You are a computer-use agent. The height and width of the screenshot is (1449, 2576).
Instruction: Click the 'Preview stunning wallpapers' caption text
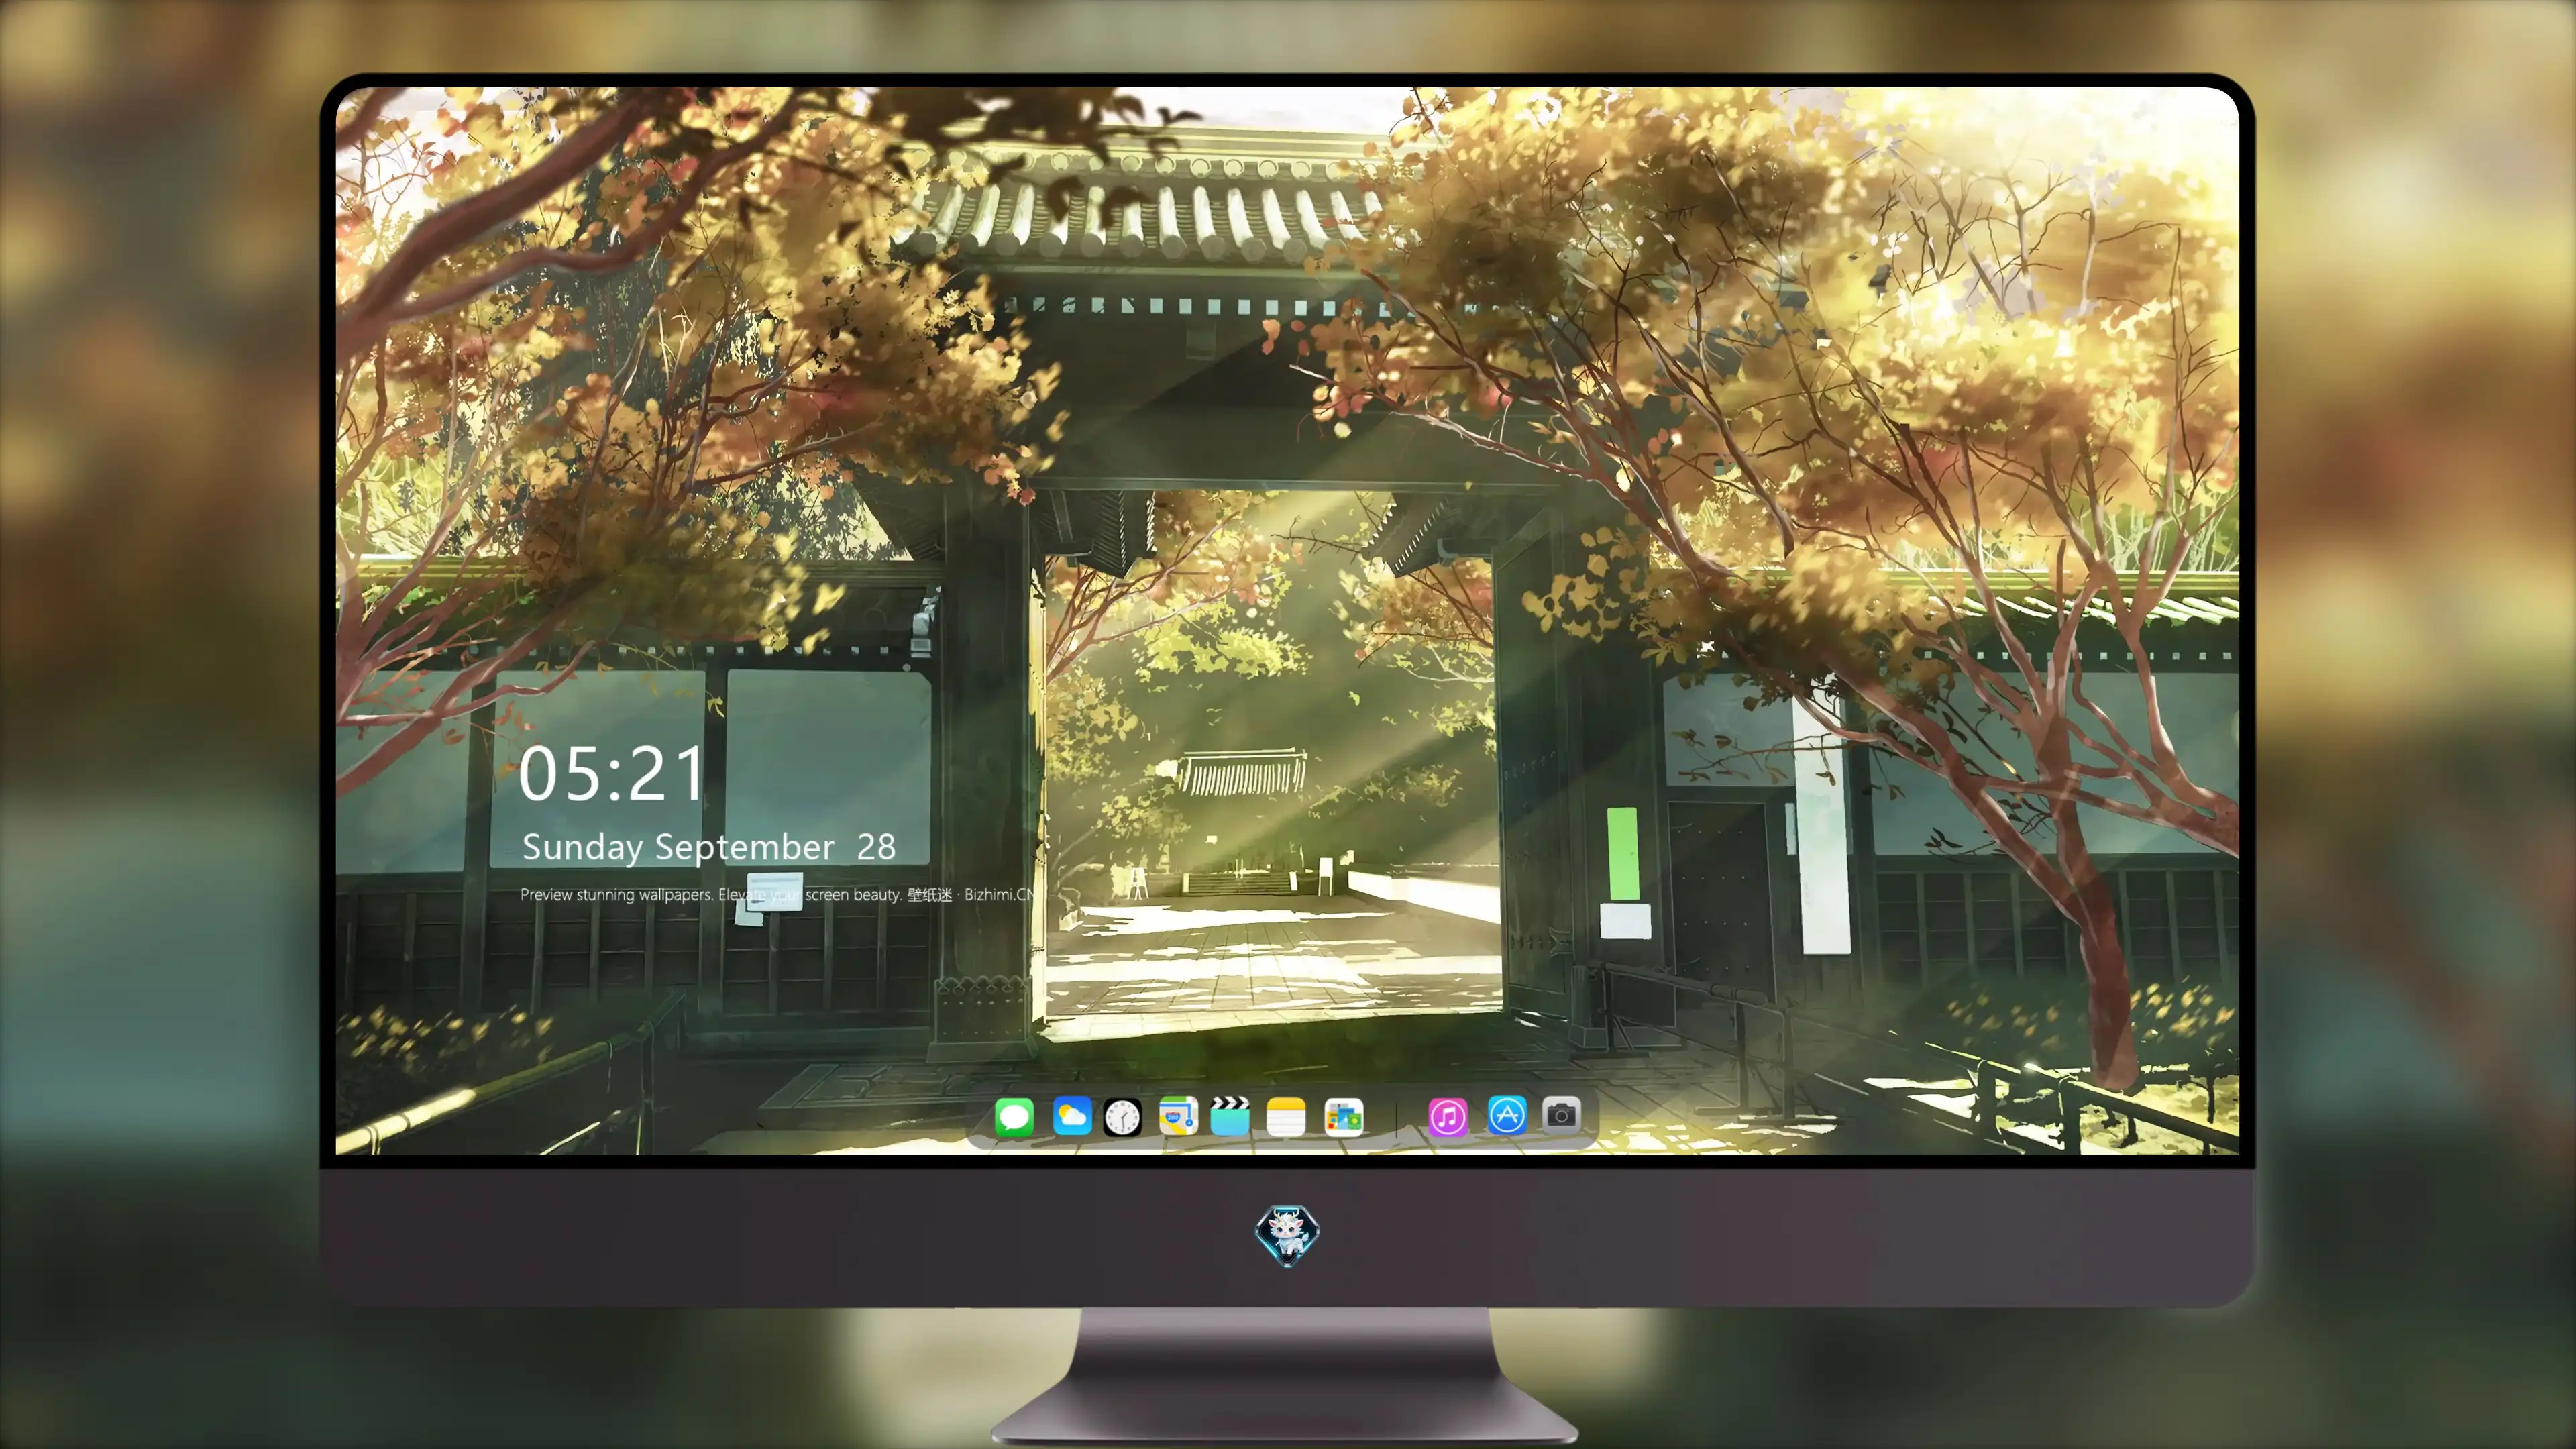777,894
